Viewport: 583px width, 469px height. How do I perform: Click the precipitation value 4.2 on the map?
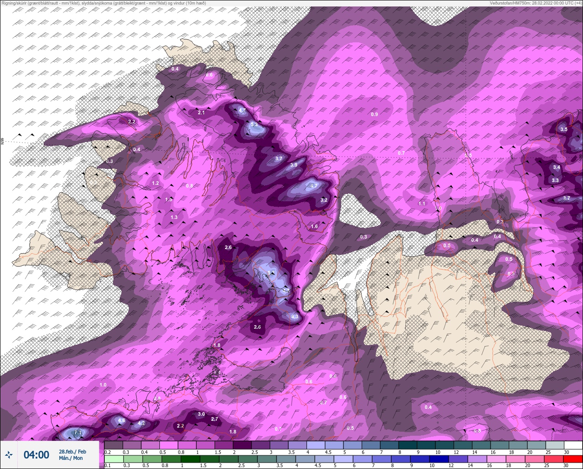[x=141, y=423]
